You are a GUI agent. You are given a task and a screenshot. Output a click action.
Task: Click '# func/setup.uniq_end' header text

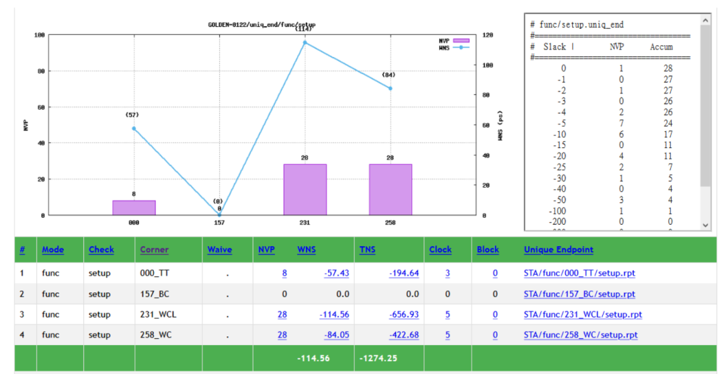tap(577, 25)
